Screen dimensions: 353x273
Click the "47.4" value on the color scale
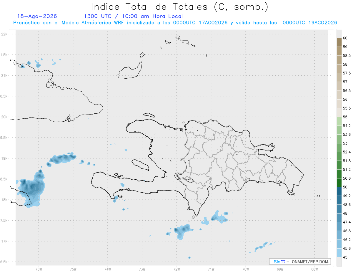click(347, 222)
